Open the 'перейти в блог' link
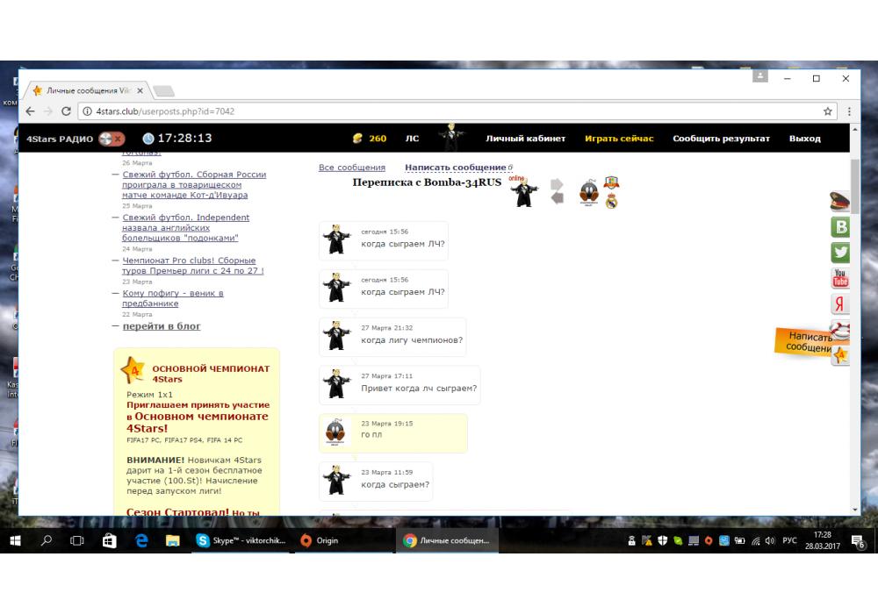 [162, 326]
